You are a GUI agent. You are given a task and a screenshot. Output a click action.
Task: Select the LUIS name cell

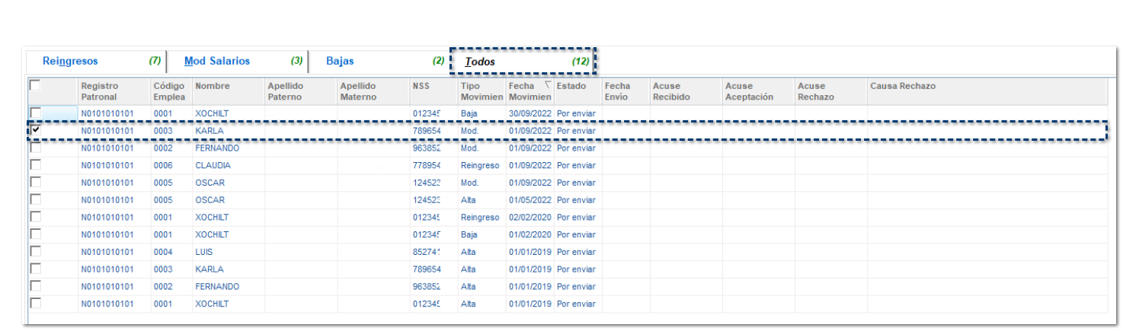coord(204,252)
